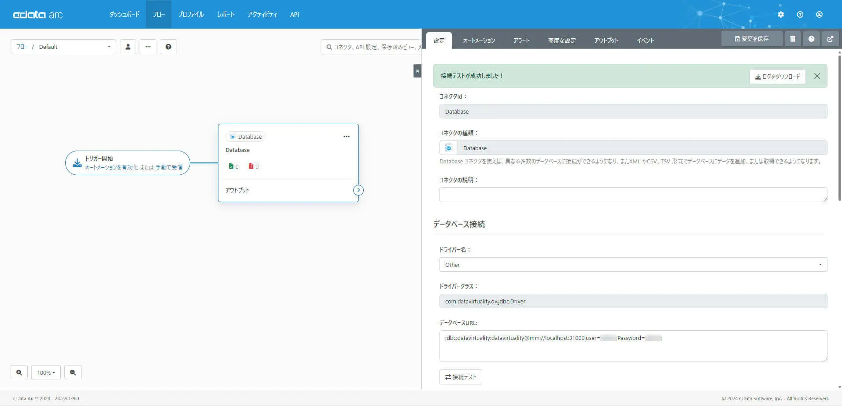Click オートメーションを有効化 link

(111, 167)
